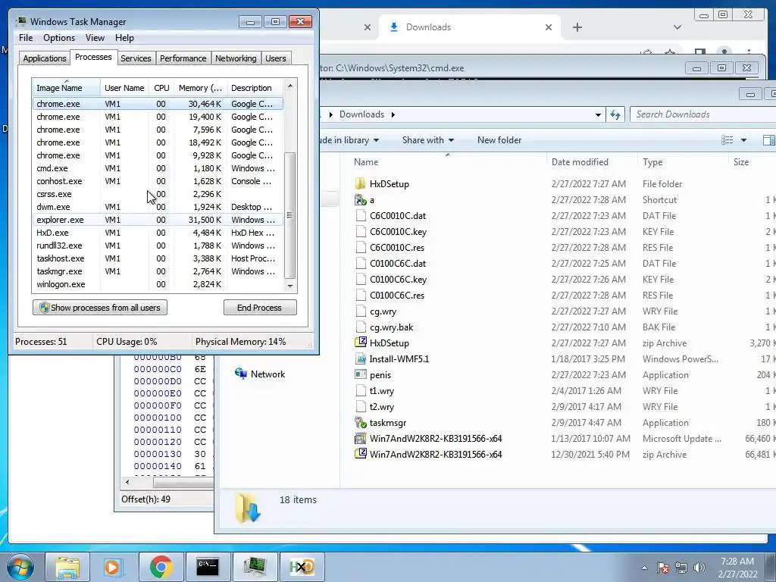This screenshot has height=582, width=776.
Task: Select the Microsoft Update package icon
Action: click(360, 439)
